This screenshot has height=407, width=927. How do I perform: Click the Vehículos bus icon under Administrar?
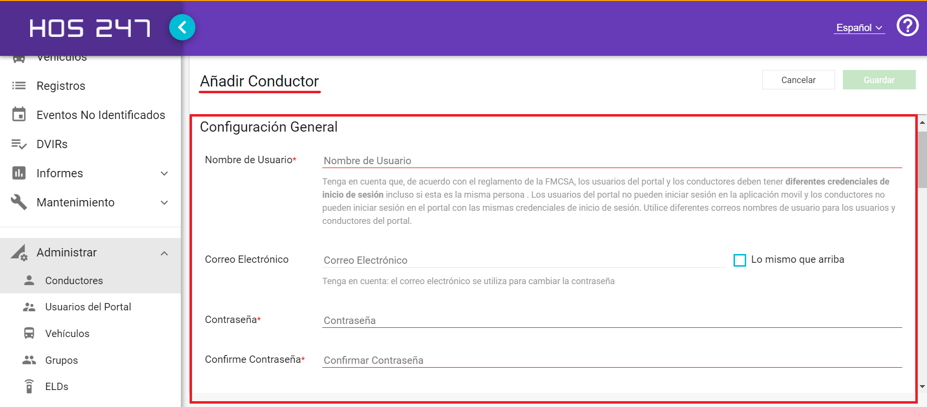tap(29, 333)
